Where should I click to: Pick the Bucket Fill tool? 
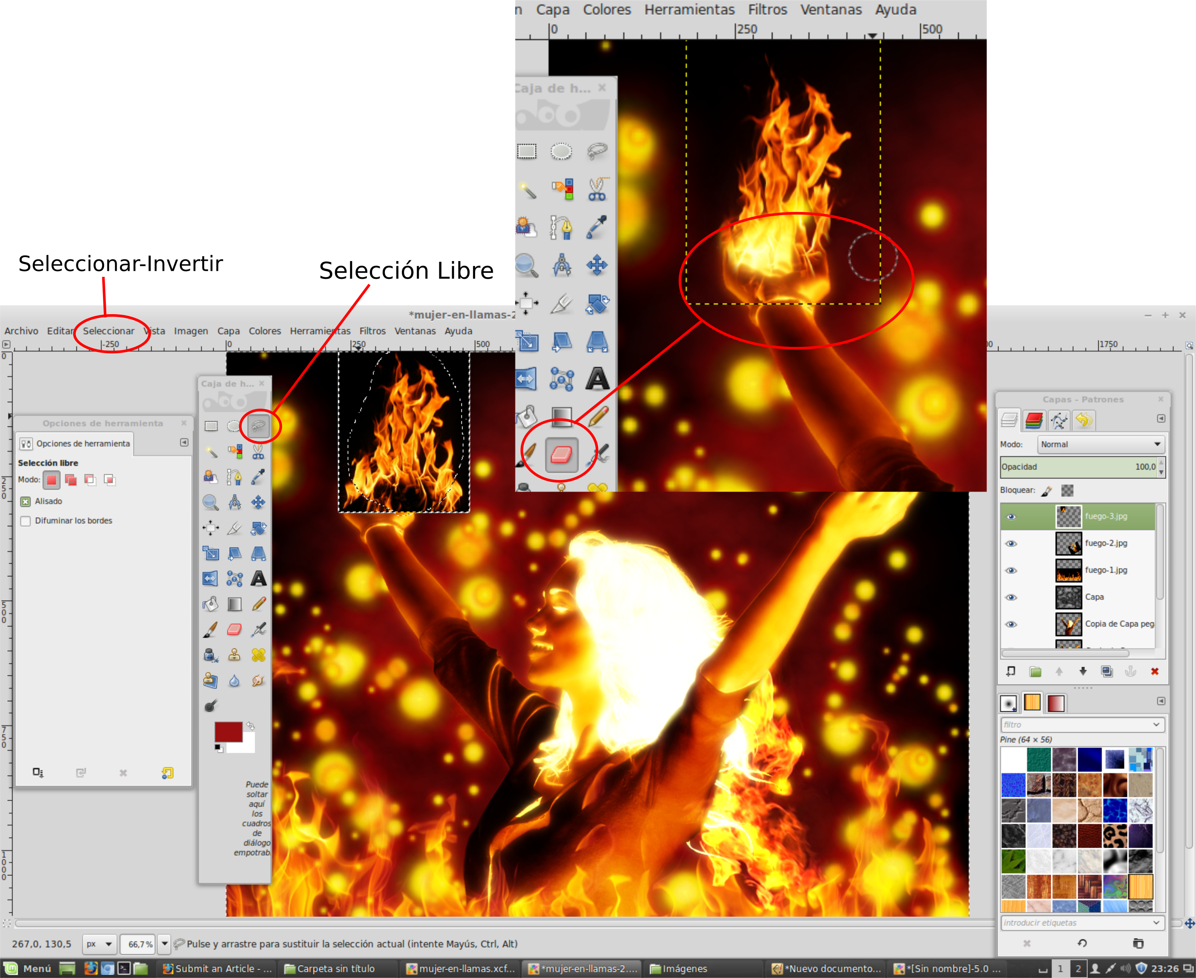point(211,604)
